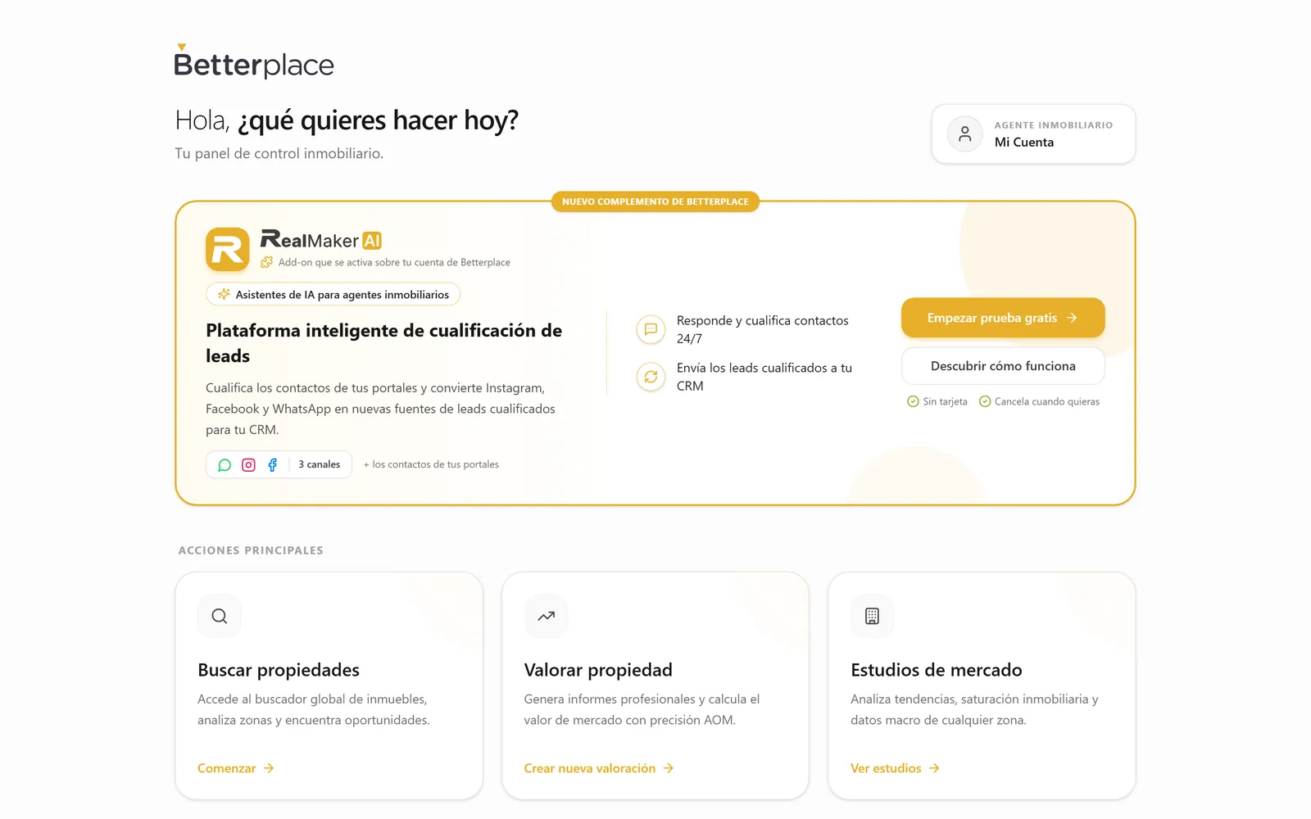1311x819 pixels.
Task: Click the sync icon next to Envía los leads
Action: point(651,377)
